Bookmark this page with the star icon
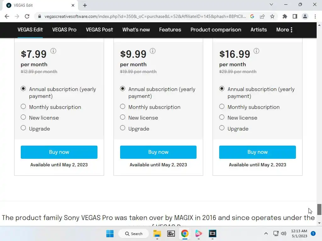The image size is (322, 241). coord(272,16)
